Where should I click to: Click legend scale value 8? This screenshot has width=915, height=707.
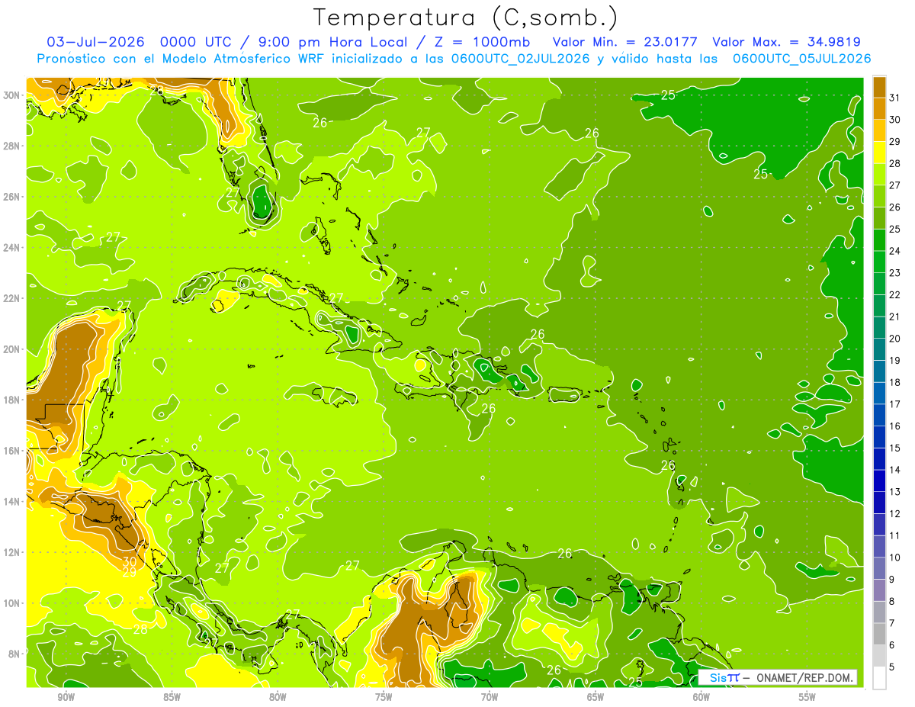coord(891,602)
